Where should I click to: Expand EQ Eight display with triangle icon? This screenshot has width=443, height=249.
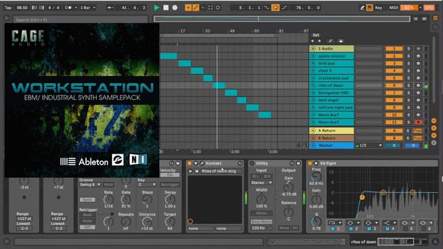(316, 163)
